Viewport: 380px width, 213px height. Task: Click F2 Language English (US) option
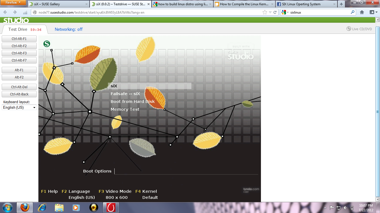click(x=78, y=194)
